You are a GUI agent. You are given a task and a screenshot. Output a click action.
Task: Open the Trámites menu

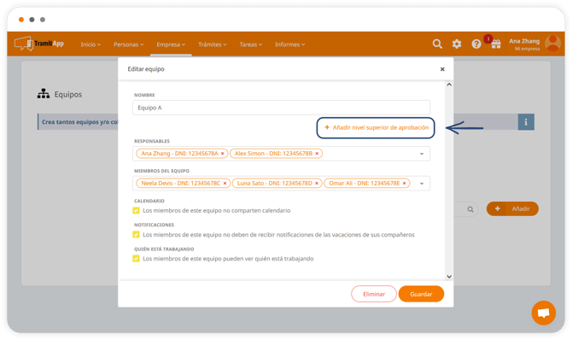213,44
